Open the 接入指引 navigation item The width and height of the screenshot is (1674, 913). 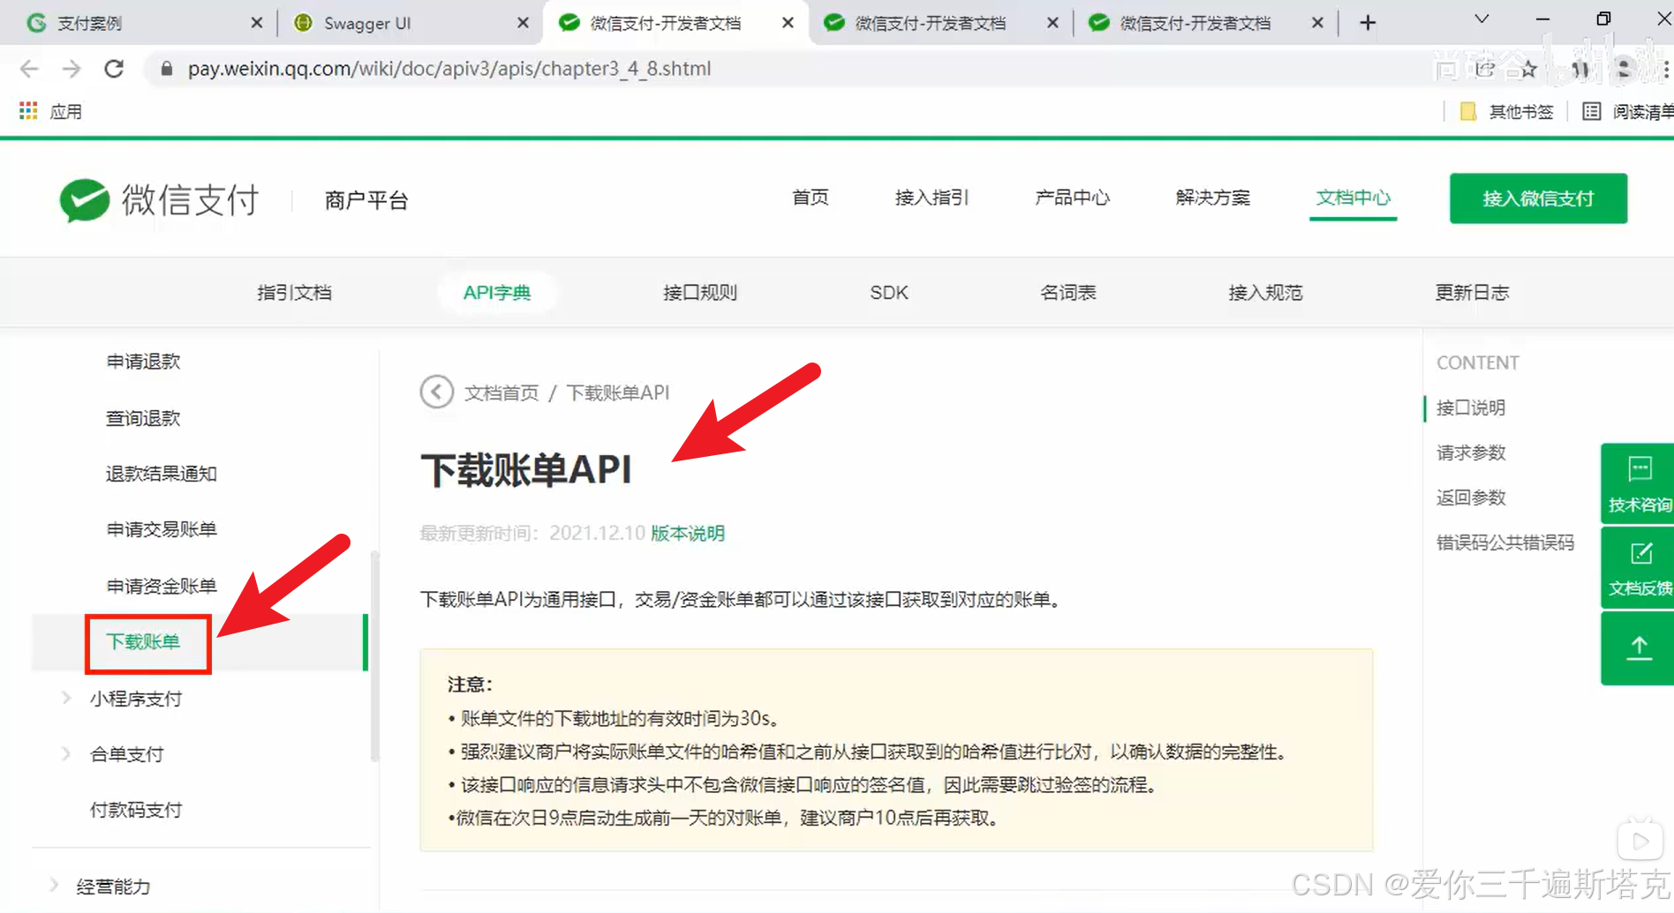click(x=931, y=198)
